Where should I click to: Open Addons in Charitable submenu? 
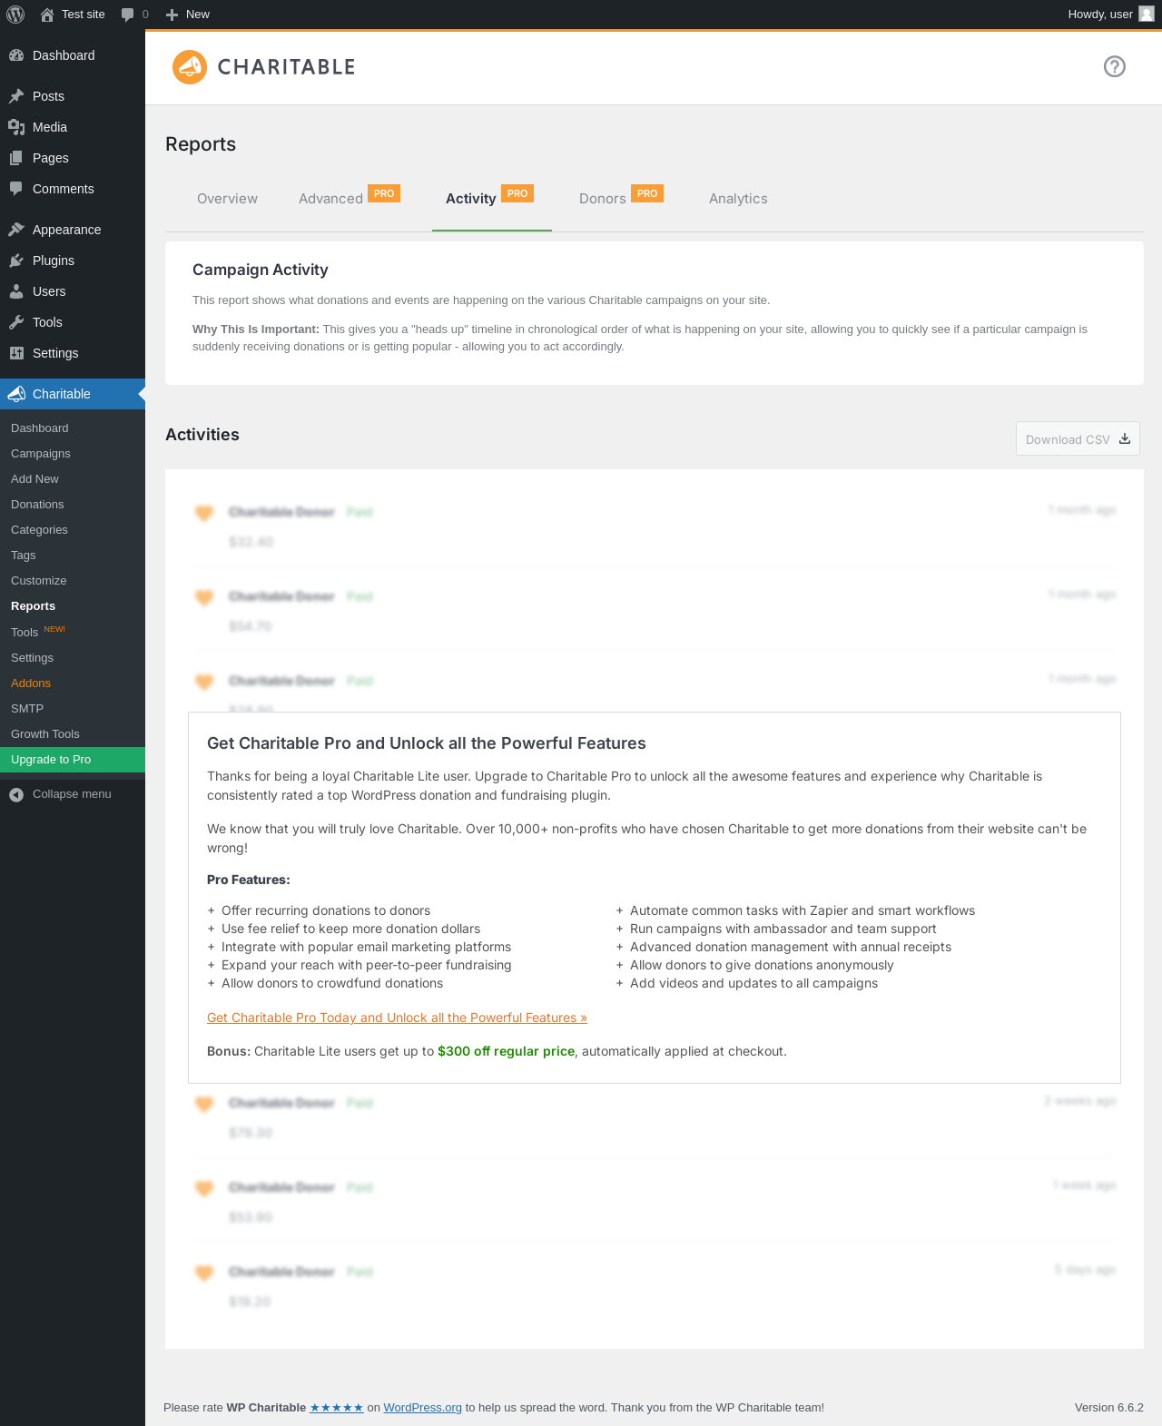coord(73,683)
